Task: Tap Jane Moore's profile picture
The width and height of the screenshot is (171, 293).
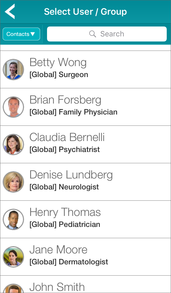Action: pyautogui.click(x=13, y=257)
